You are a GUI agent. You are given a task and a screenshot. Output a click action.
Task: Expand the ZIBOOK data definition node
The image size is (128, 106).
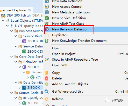(20, 88)
